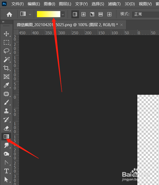Select the Horizontal Type tool
Image resolution: width=159 pixels, height=185 pixels.
tap(6, 171)
